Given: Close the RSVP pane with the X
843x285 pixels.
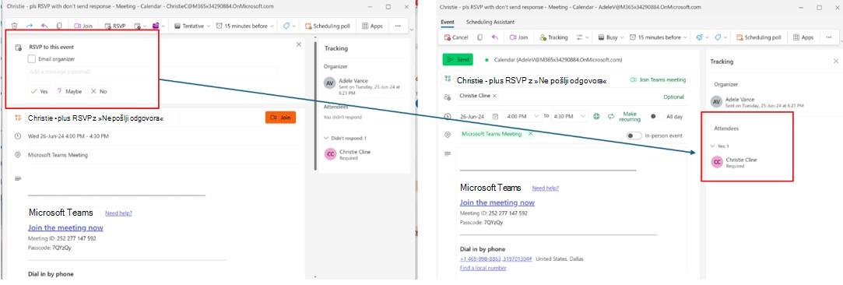Looking at the screenshot, I should (x=299, y=44).
